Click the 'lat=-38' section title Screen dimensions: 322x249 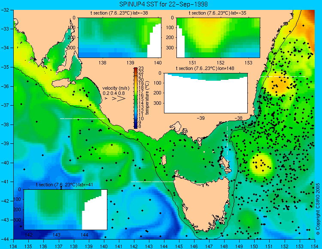119,13
